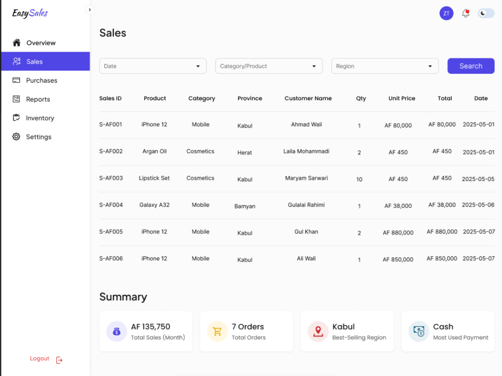The width and height of the screenshot is (502, 376).
Task: Click the Search button
Action: coord(471,66)
